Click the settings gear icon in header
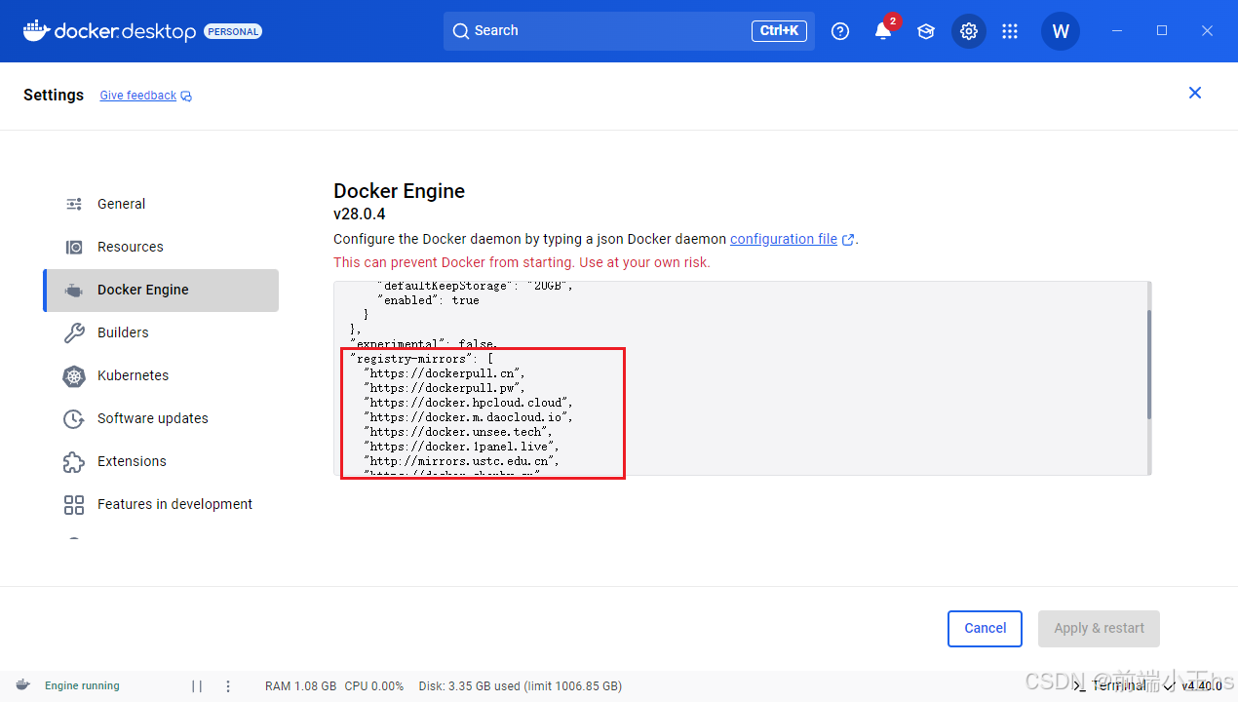Viewport: 1238px width, 702px height. (x=968, y=31)
